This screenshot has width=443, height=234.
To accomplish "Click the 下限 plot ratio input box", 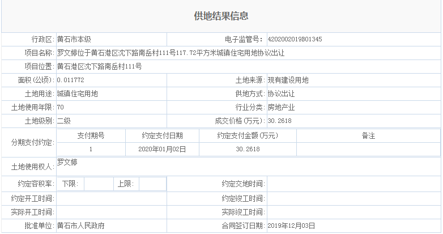I will (98, 184).
